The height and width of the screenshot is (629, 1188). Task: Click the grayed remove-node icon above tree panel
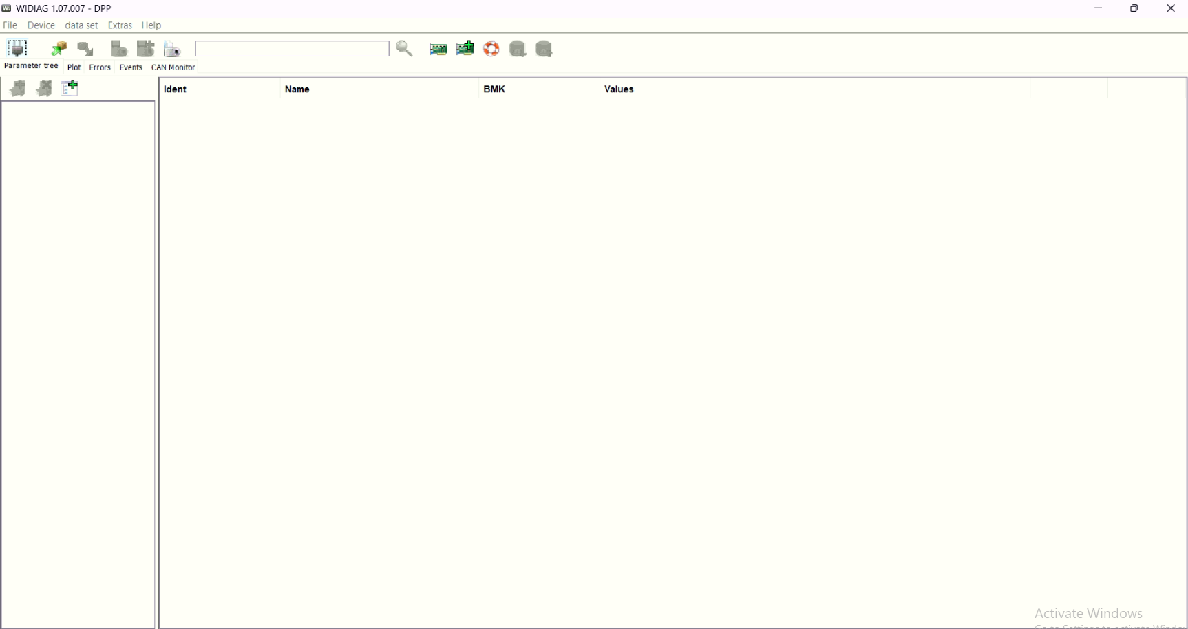pos(44,88)
